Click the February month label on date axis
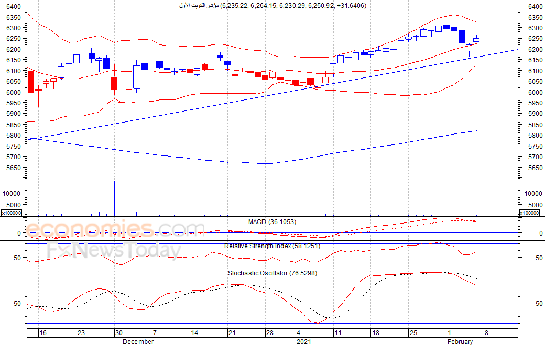Viewport: 545px width, 345px height. pyautogui.click(x=460, y=341)
